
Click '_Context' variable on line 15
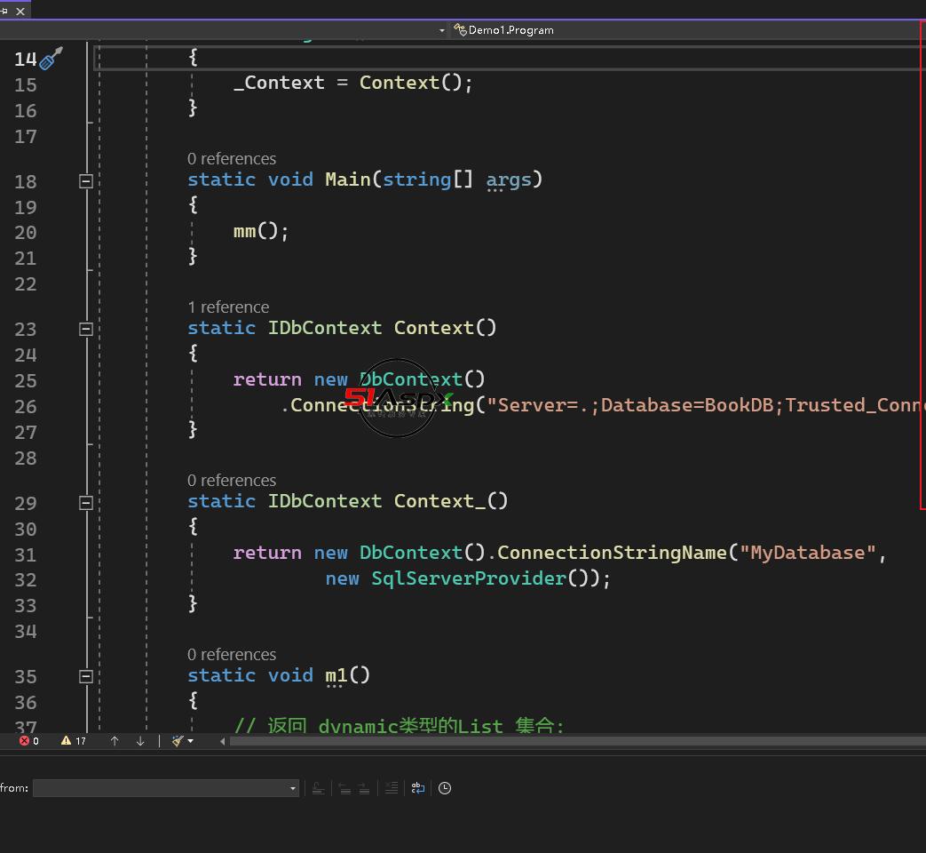point(279,83)
